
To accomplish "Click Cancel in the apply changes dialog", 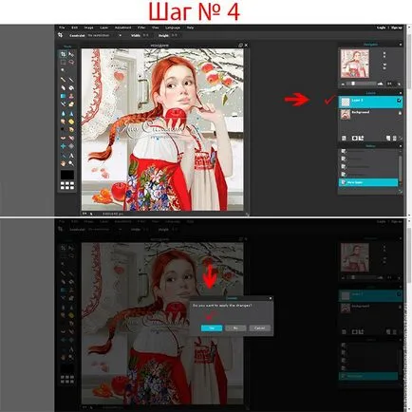I will [259, 328].
